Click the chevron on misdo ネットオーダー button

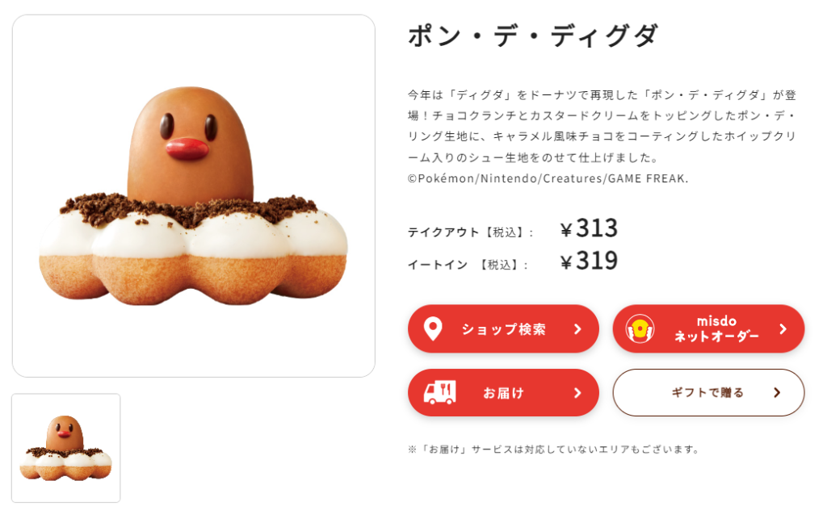coord(783,329)
